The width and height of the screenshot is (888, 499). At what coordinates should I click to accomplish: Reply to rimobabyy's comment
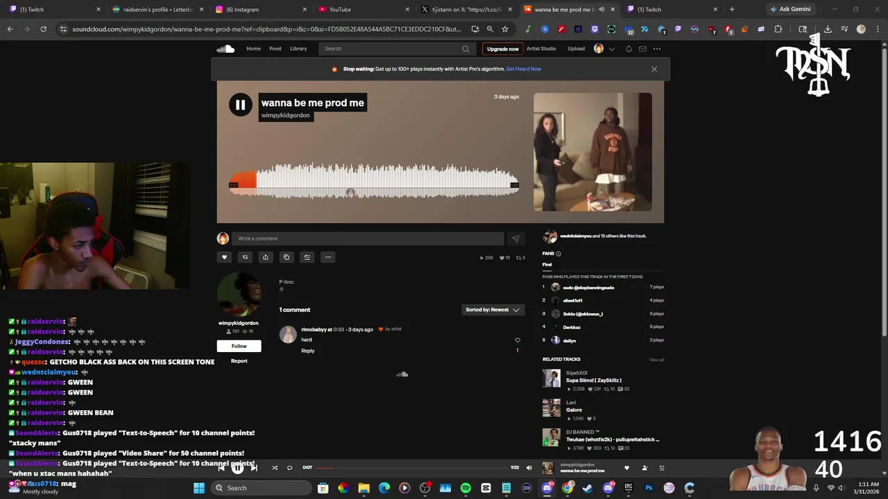point(308,351)
